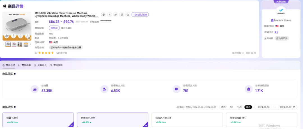Click the 价格趋势 price trend sparkline

point(106,21)
